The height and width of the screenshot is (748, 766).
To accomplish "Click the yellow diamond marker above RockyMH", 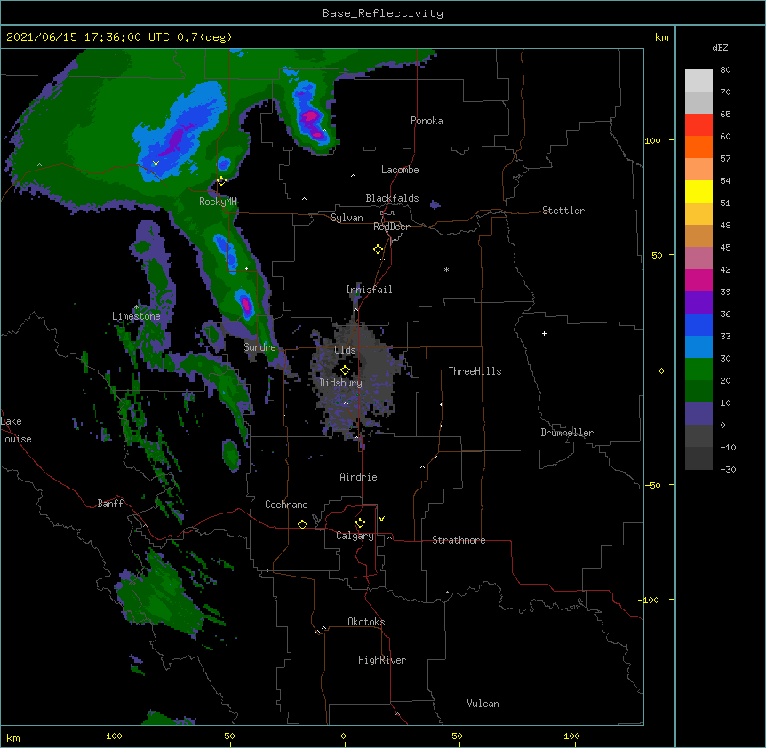I will point(221,181).
